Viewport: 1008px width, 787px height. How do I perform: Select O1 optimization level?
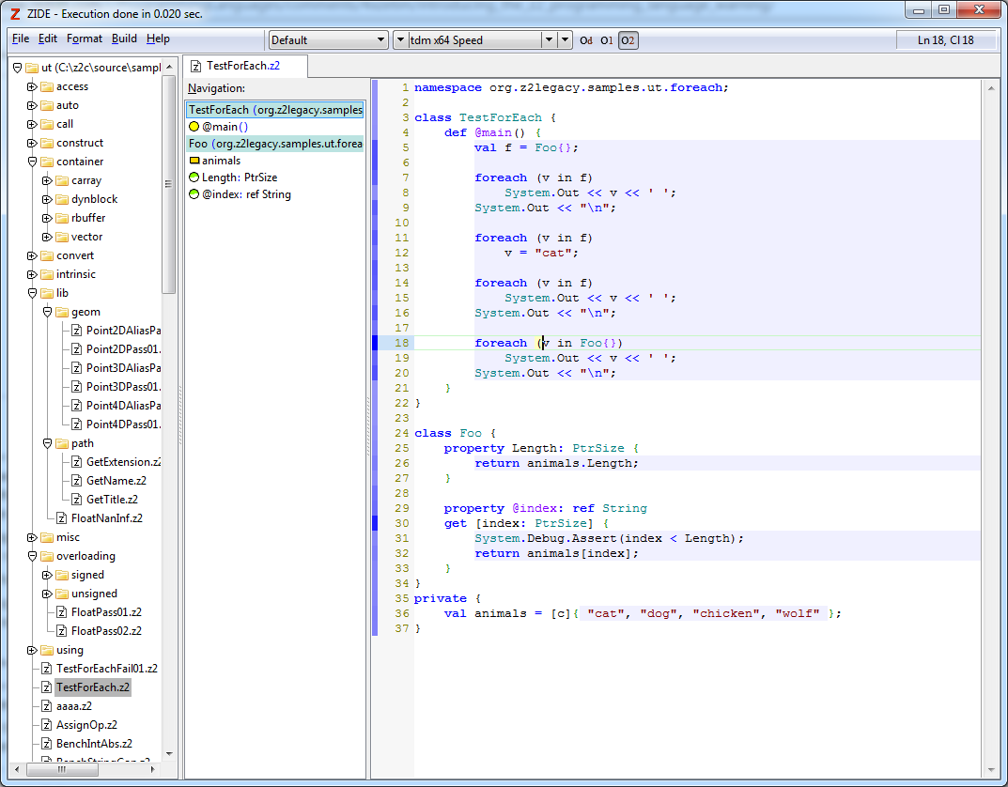(x=607, y=40)
